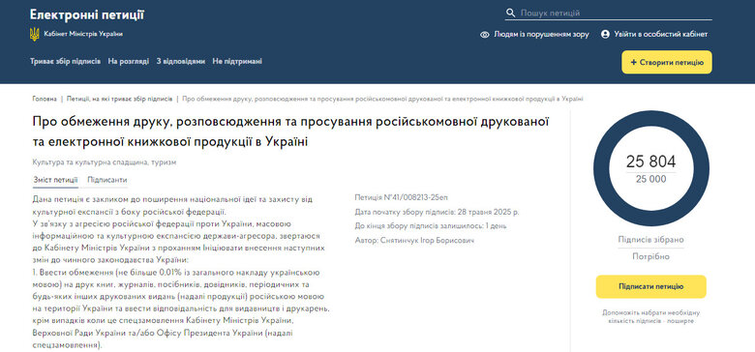Open Триває збір підписів section
The image size is (755, 352).
(x=66, y=62)
